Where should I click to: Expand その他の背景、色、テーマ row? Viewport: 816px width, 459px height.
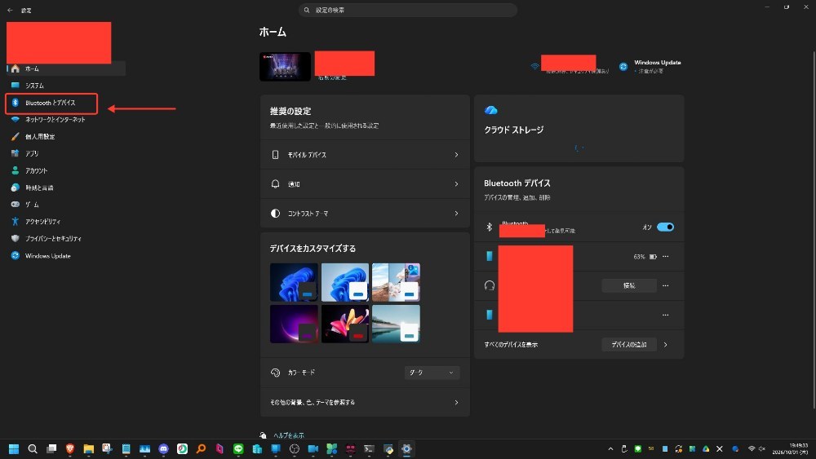click(365, 403)
